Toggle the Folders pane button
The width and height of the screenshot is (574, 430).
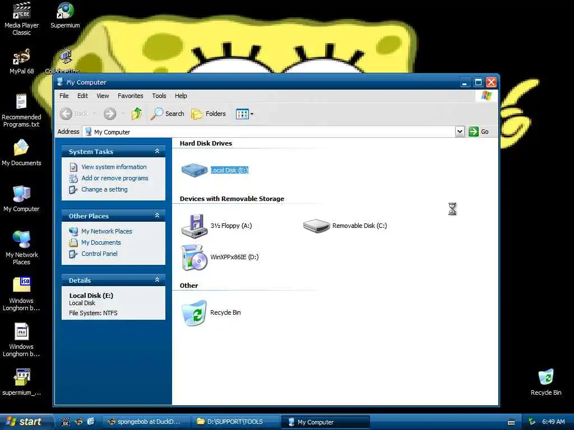pyautogui.click(x=209, y=114)
